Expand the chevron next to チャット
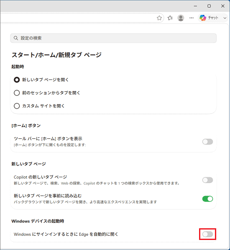 (x=225, y=18)
